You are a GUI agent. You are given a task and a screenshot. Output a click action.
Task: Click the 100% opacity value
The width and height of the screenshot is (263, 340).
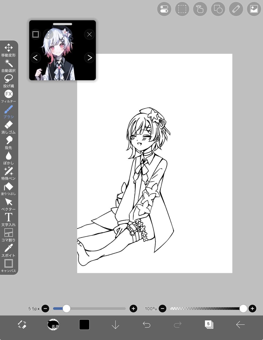tap(151, 309)
